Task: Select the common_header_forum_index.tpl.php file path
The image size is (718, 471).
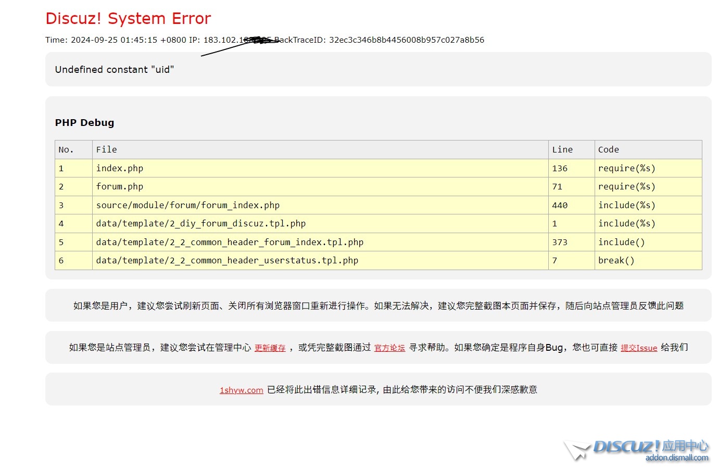Action: coord(230,243)
